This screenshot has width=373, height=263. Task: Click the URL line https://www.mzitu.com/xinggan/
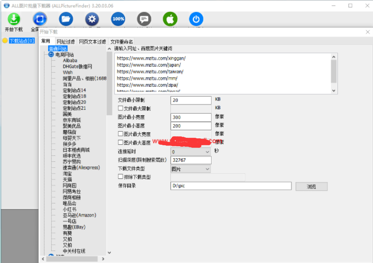pos(151,58)
